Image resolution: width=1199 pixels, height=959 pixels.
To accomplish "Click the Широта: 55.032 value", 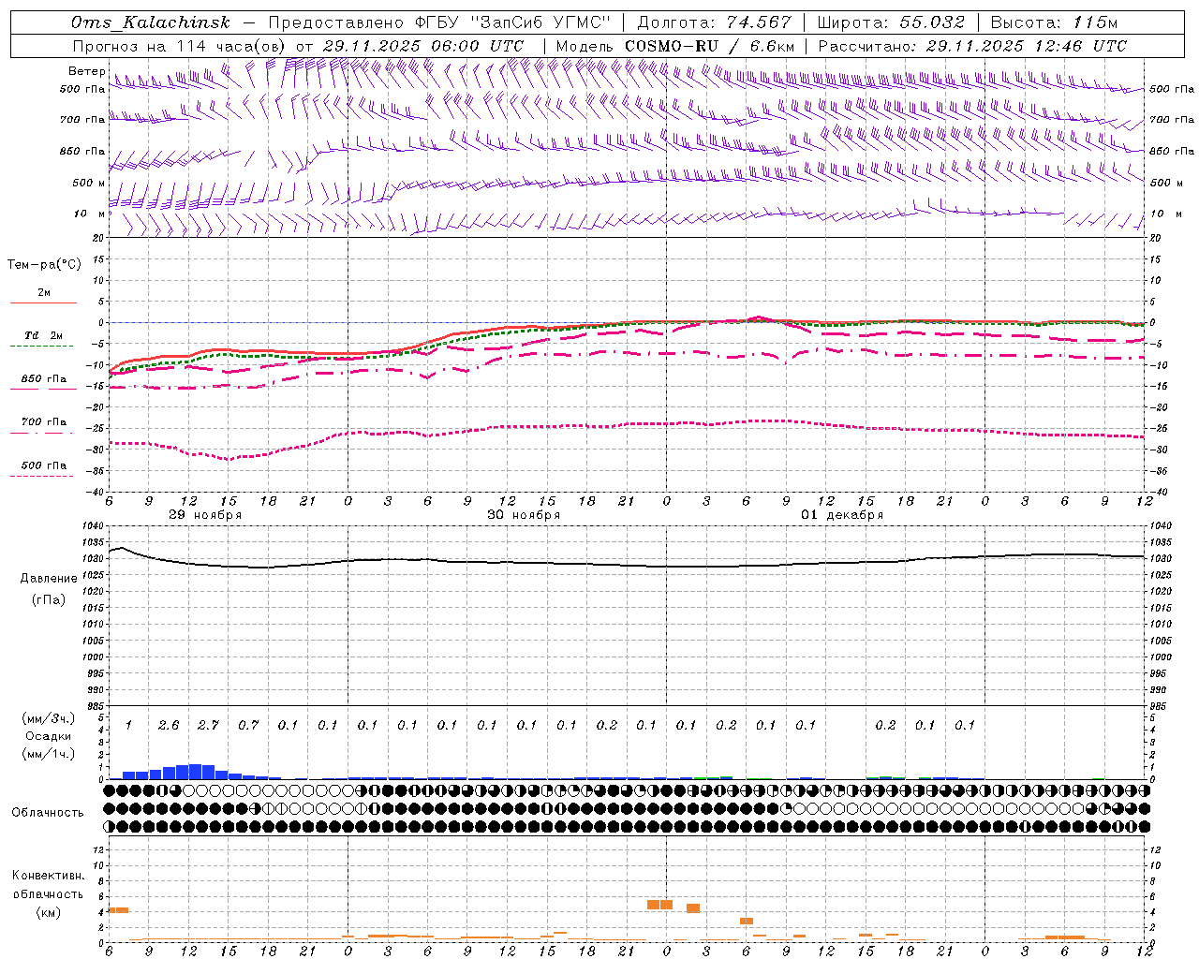I will [891, 23].
